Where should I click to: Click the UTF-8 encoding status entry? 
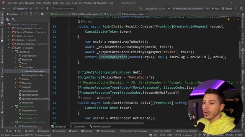178,135
